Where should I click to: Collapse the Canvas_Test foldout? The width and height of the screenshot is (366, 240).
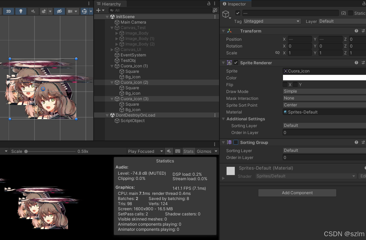112,28
